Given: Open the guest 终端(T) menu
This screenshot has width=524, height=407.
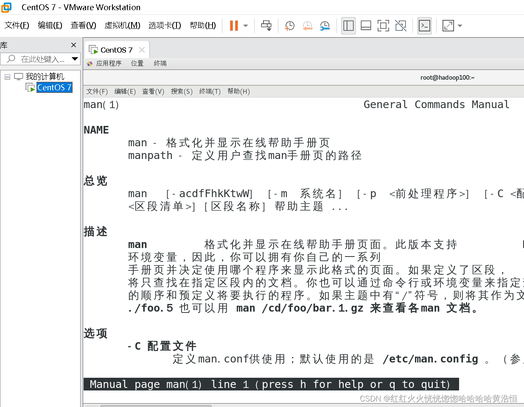Looking at the screenshot, I should [x=210, y=91].
